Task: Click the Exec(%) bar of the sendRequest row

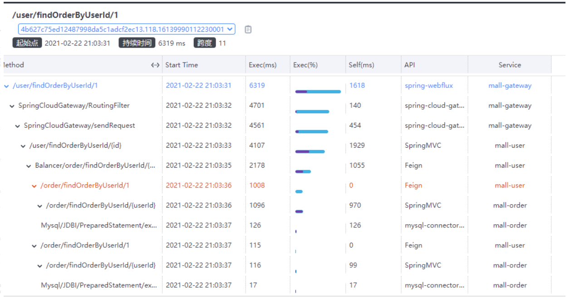Action: 311,131
